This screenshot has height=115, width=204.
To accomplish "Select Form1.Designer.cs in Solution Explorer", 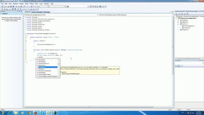I will [x=189, y=26].
